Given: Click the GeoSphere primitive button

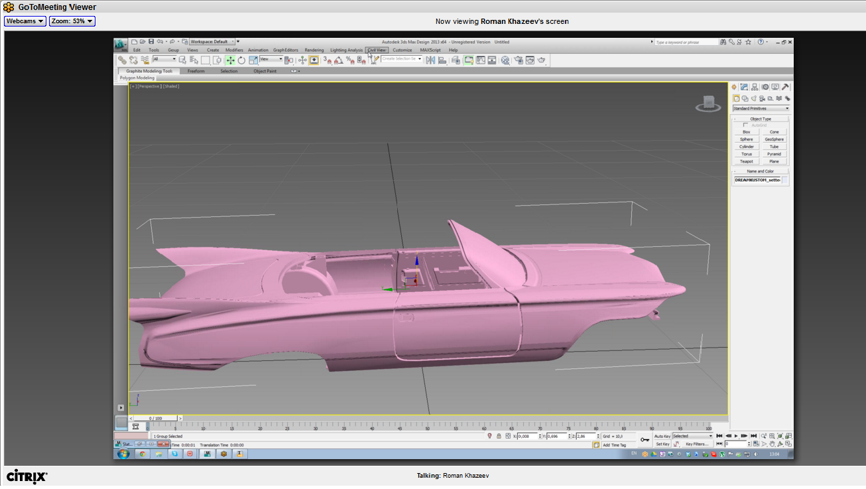Looking at the screenshot, I should [774, 139].
